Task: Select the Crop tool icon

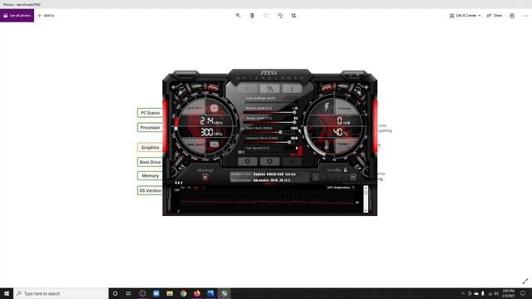Action: tap(293, 16)
